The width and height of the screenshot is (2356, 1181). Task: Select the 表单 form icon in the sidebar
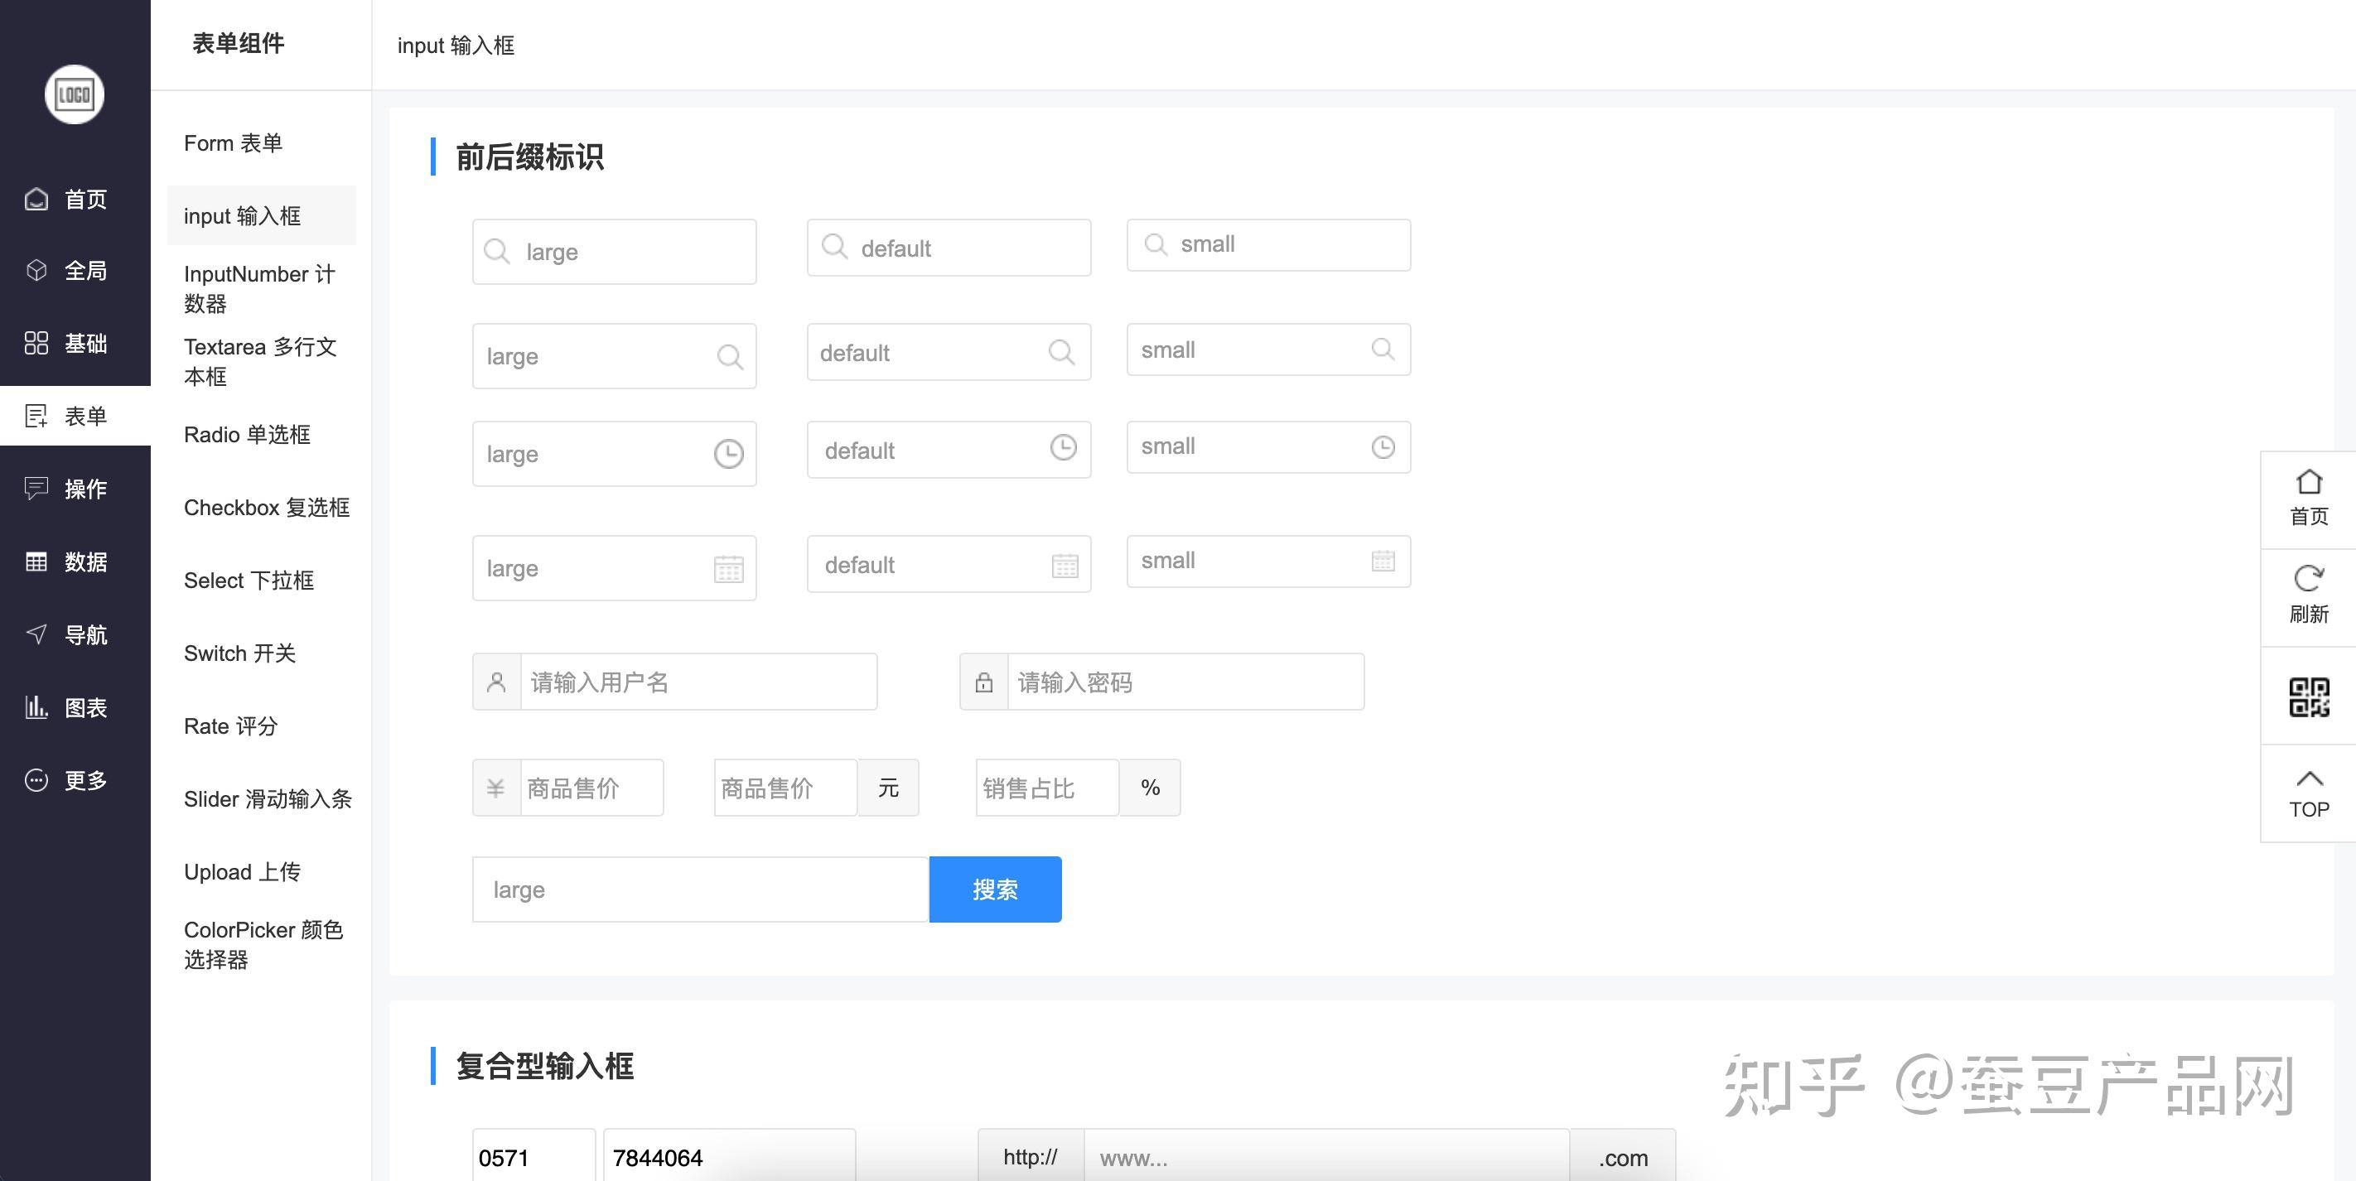36,415
